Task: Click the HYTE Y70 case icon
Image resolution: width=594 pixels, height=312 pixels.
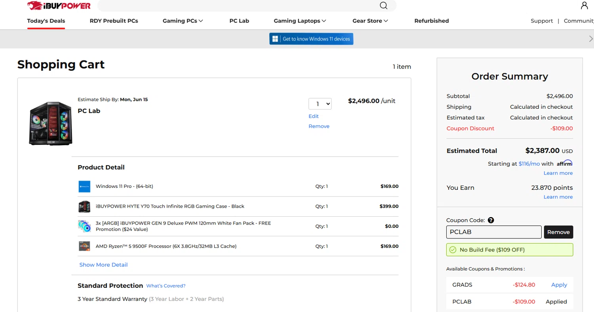Action: click(84, 206)
